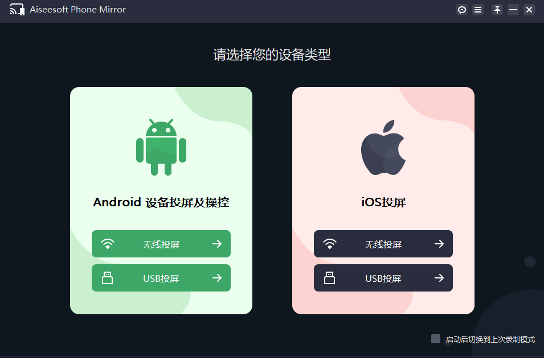Viewport: 544px width, 358px height.
Task: Select iOS USB投屏 button
Action: (x=383, y=278)
